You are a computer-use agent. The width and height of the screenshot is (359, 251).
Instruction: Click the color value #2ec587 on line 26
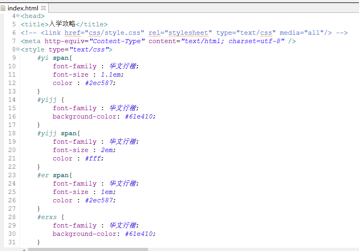click(99, 200)
